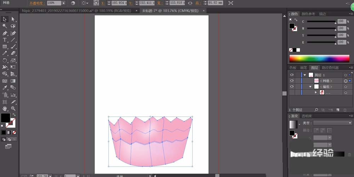Select the Blend tool

(13, 88)
